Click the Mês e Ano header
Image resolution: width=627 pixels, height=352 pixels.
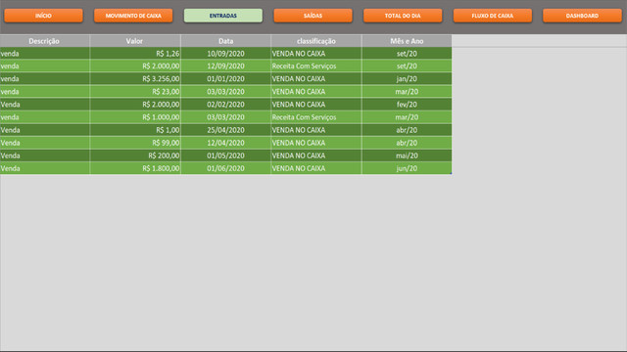(407, 41)
